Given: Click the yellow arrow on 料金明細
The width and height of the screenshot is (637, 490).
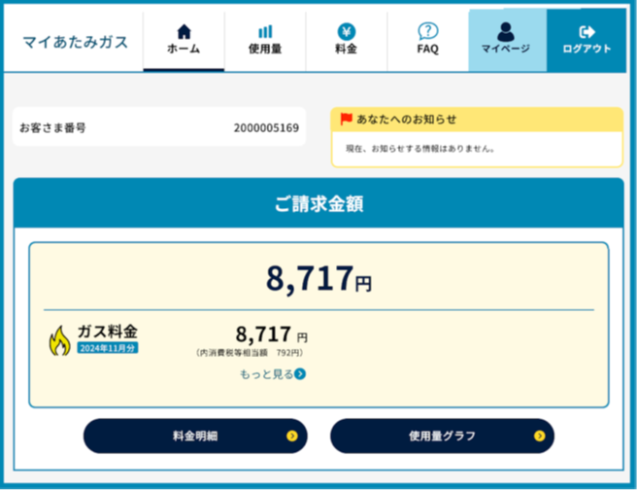Looking at the screenshot, I should click(x=291, y=437).
